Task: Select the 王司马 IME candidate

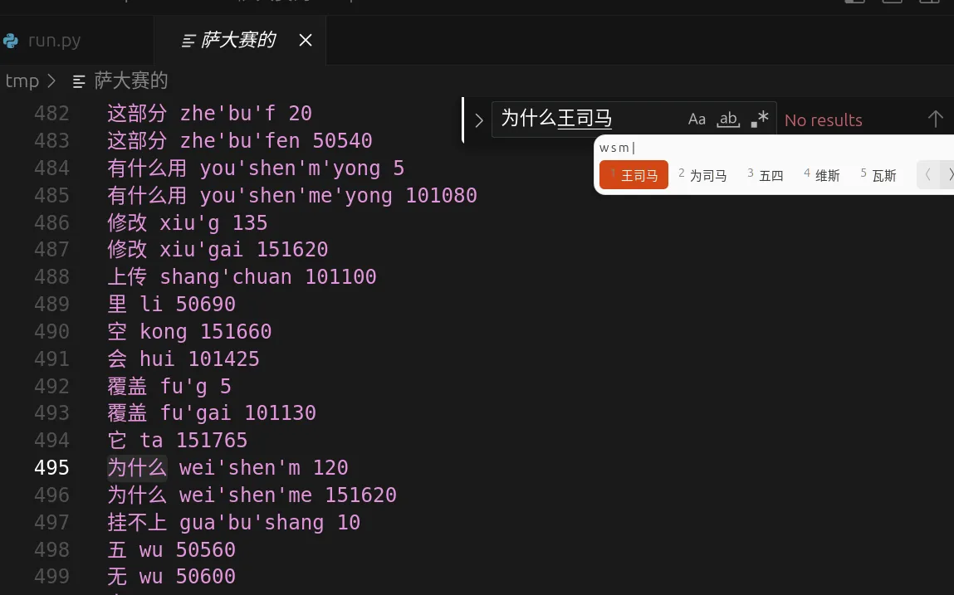Action: pos(634,174)
